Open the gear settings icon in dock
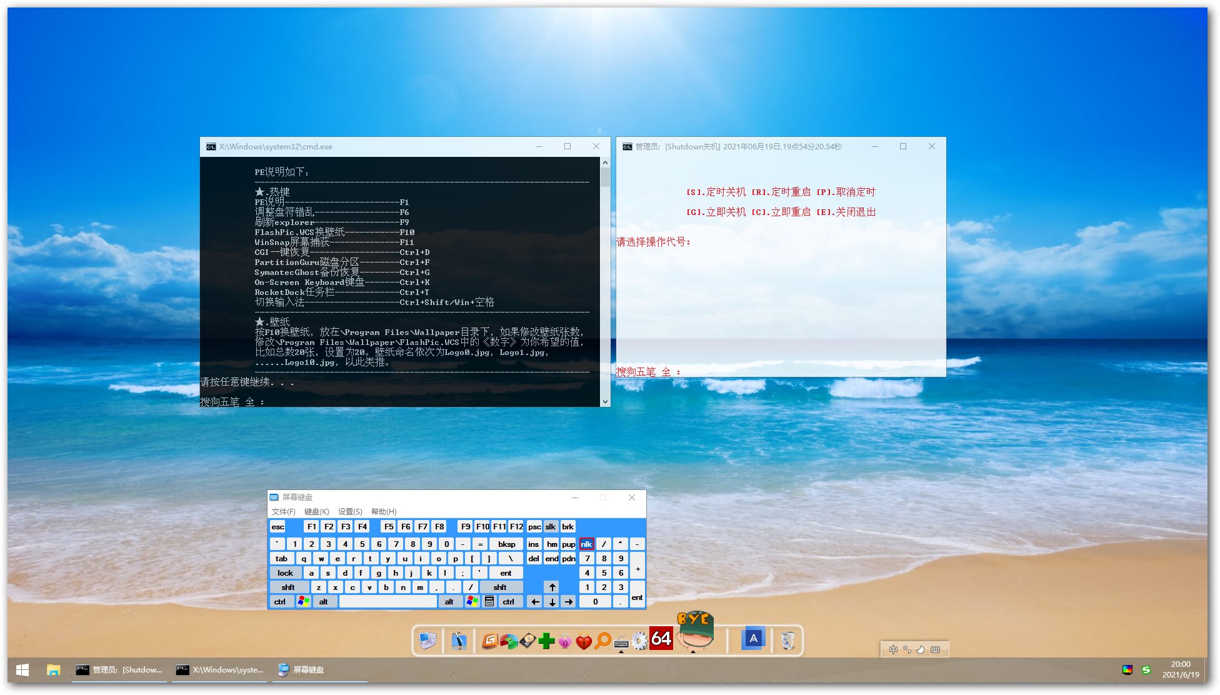This screenshot has height=695, width=1220. coord(639,641)
